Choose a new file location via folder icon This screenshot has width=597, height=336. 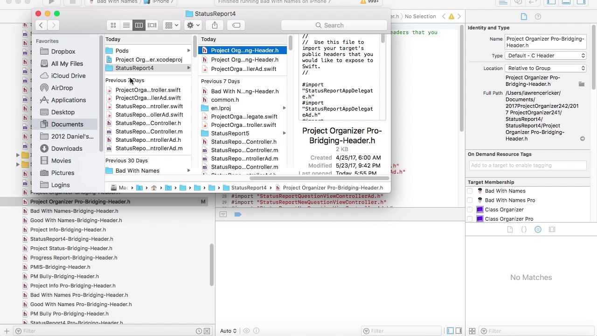(x=582, y=84)
